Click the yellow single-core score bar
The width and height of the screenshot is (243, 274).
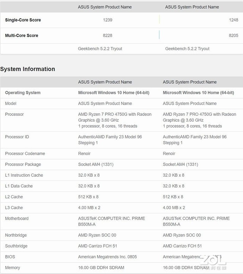coord(159,20)
